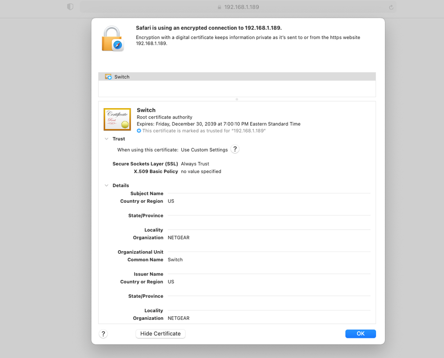Open the Use Custom Settings dropdown

[204, 150]
